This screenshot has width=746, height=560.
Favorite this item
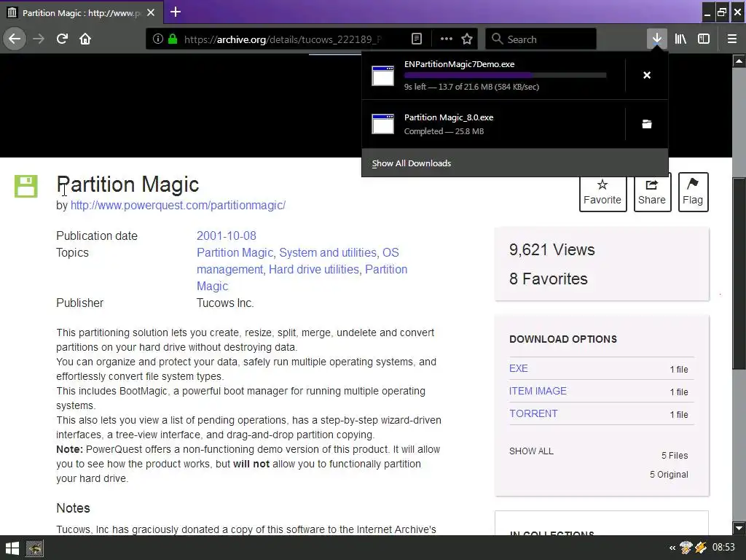(602, 192)
